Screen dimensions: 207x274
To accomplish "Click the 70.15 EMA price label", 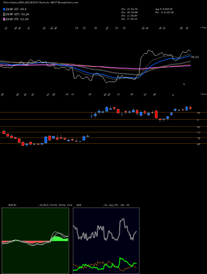I will [195, 57].
